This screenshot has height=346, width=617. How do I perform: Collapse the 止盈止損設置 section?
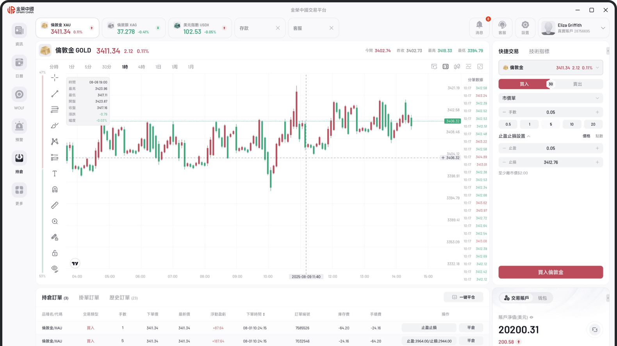click(x=528, y=136)
